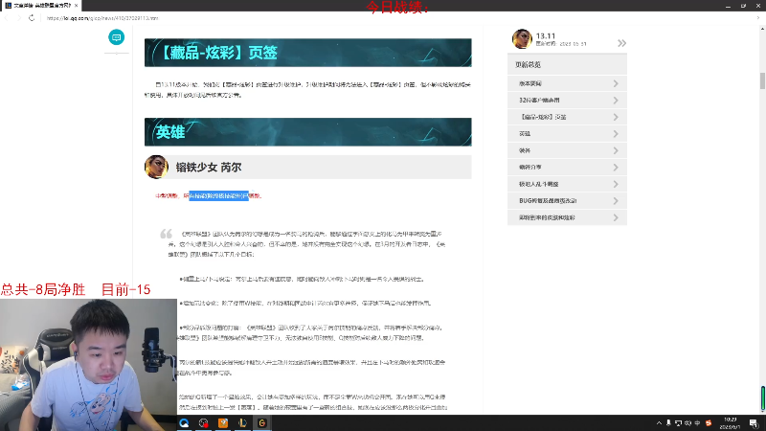Click the volume tray icon
The height and width of the screenshot is (431, 766).
click(x=687, y=423)
